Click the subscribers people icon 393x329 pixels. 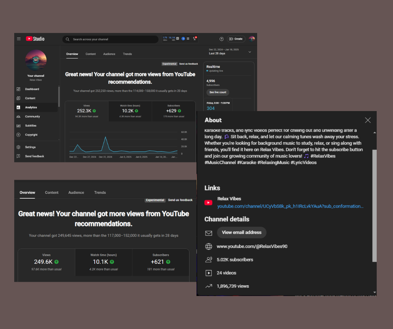[209, 260]
